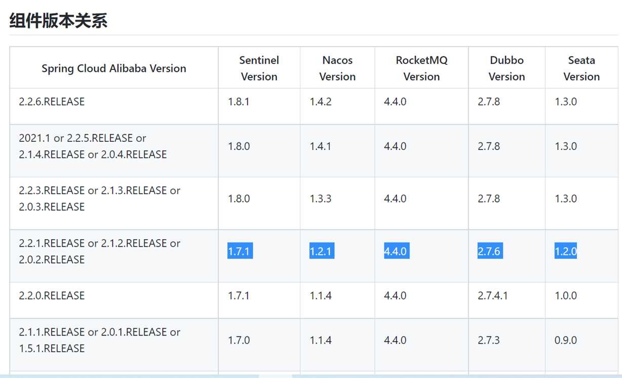Screen dimensions: 622x378
Task: Select RocketMQ 4.4.0 in the 2021.1 row
Action: [x=395, y=146]
